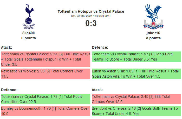
Task: Select joker16's top Defence heading
Action: point(100,47)
